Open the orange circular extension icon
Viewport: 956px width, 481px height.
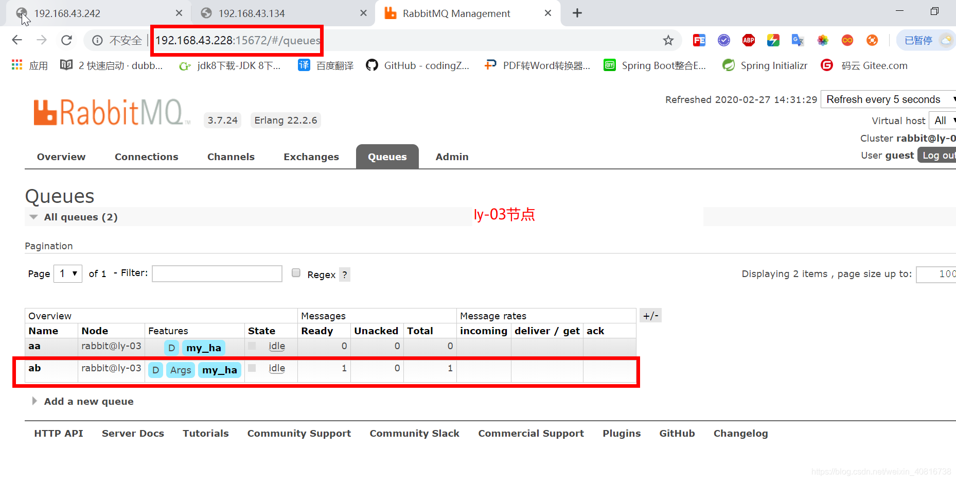(x=872, y=40)
